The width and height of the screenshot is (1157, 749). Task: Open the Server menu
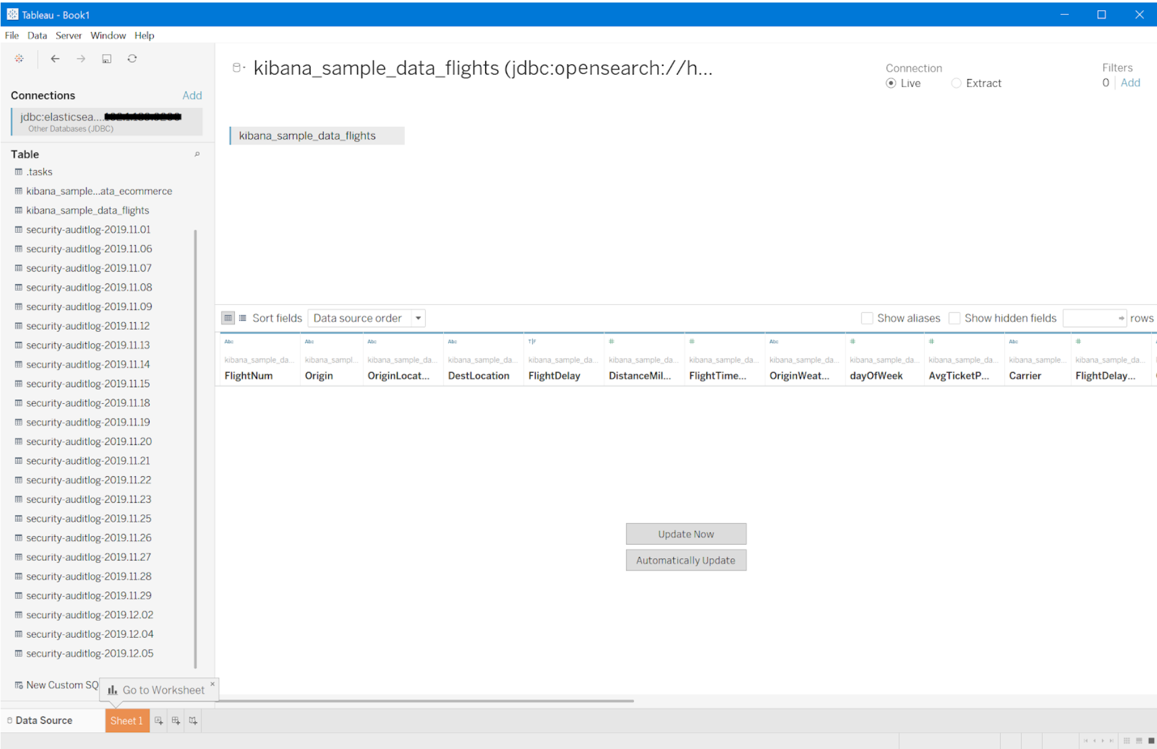[x=69, y=35]
